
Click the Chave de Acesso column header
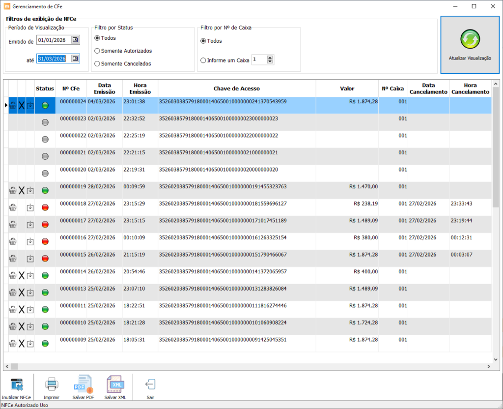(236, 89)
